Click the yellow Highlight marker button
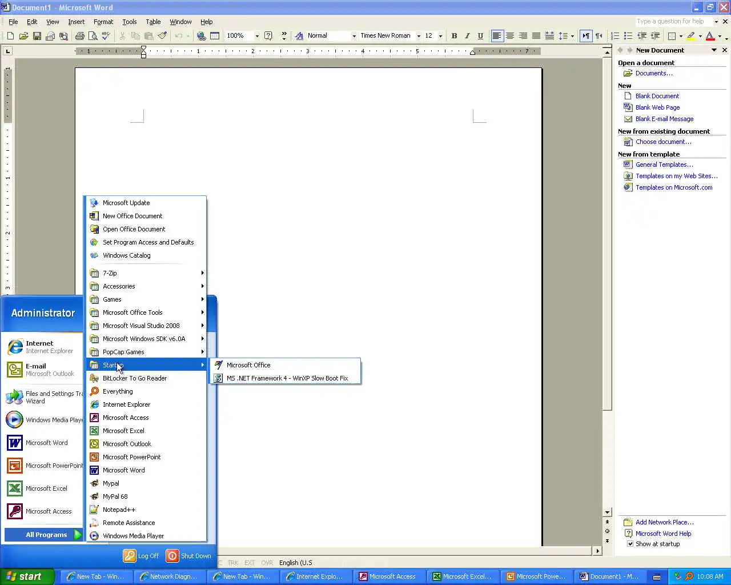 (691, 35)
